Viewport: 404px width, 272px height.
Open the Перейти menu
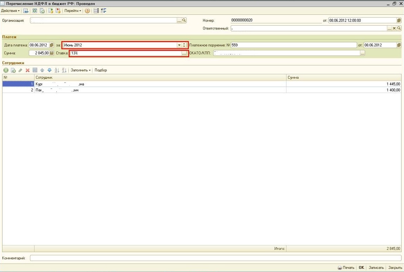73,11
